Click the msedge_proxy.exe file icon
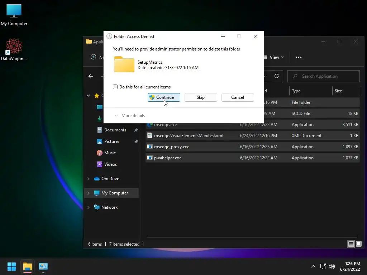The height and width of the screenshot is (275, 367). click(x=150, y=147)
